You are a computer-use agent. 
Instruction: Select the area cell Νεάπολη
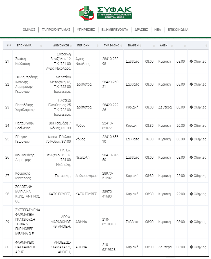[x=82, y=157]
